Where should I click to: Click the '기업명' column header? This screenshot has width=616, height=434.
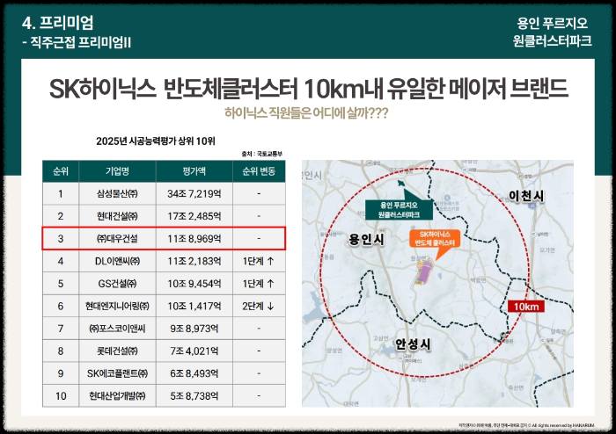pos(117,171)
